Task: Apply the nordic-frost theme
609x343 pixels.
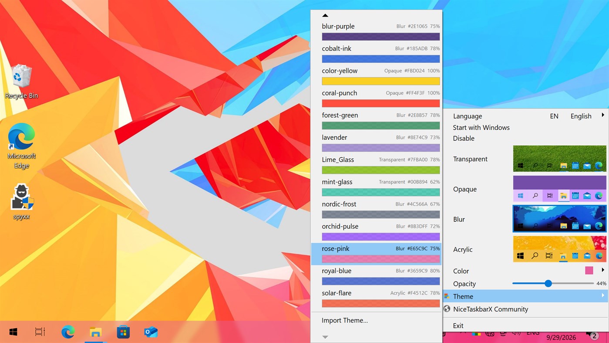Action: [377, 209]
